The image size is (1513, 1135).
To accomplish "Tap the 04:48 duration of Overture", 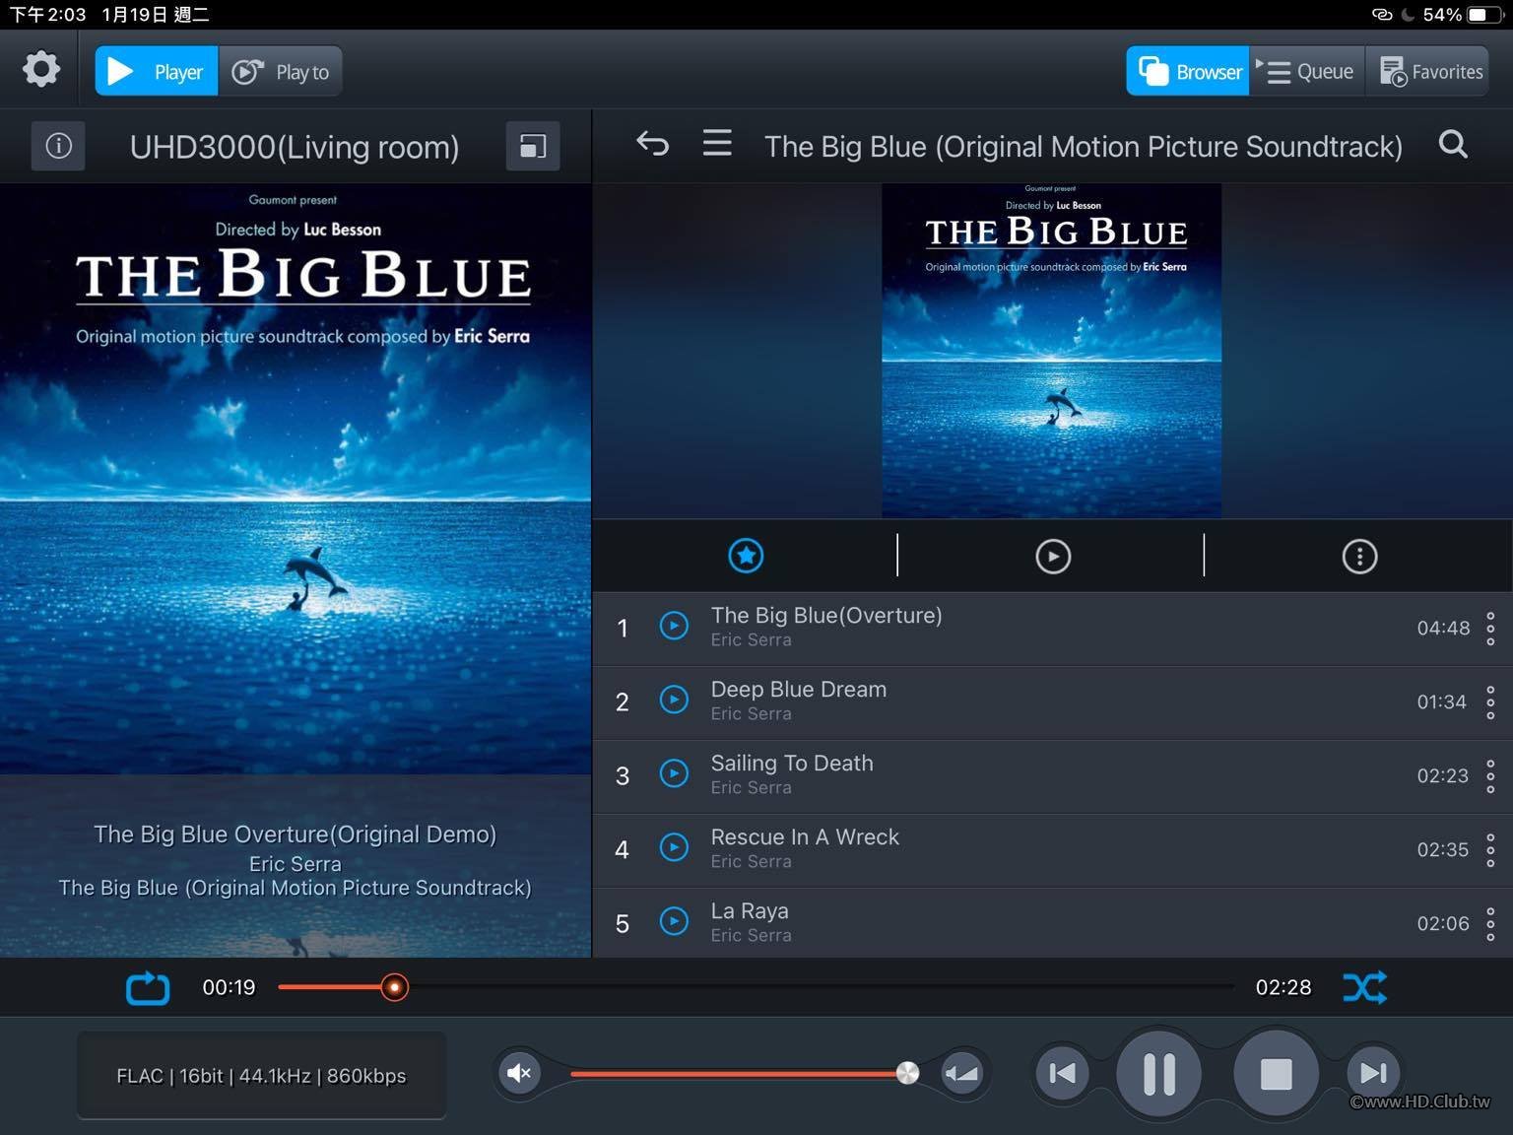I will pos(1443,628).
